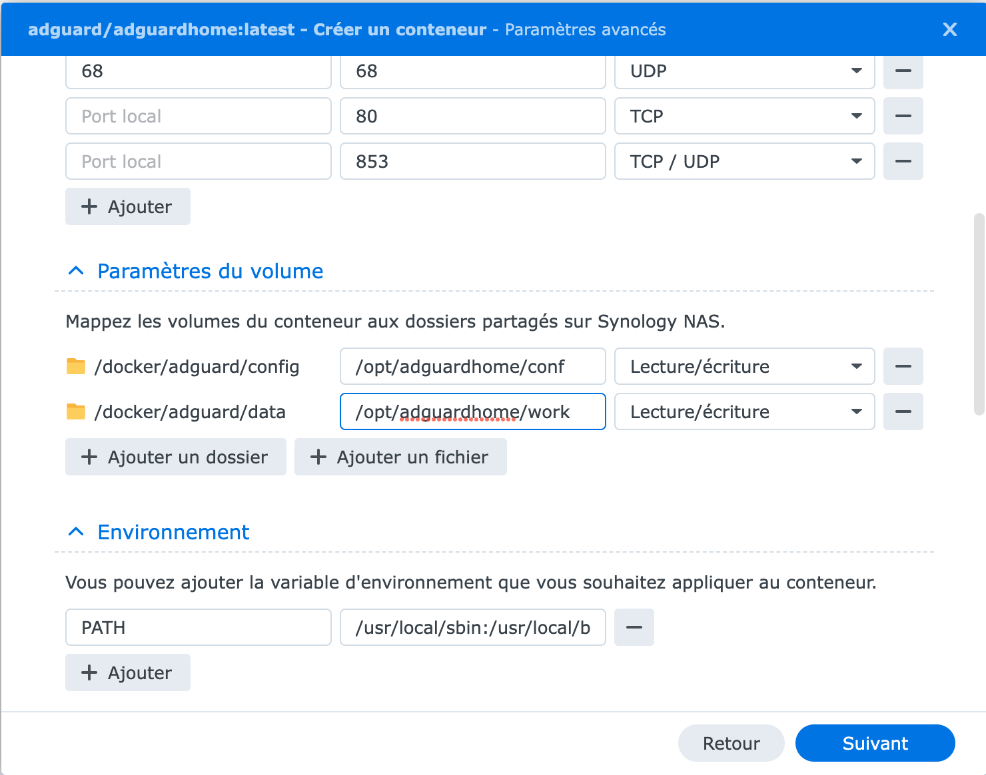This screenshot has height=775, width=986.
Task: Edit the /opt/adguardhome/conf mount path field
Action: tap(472, 366)
